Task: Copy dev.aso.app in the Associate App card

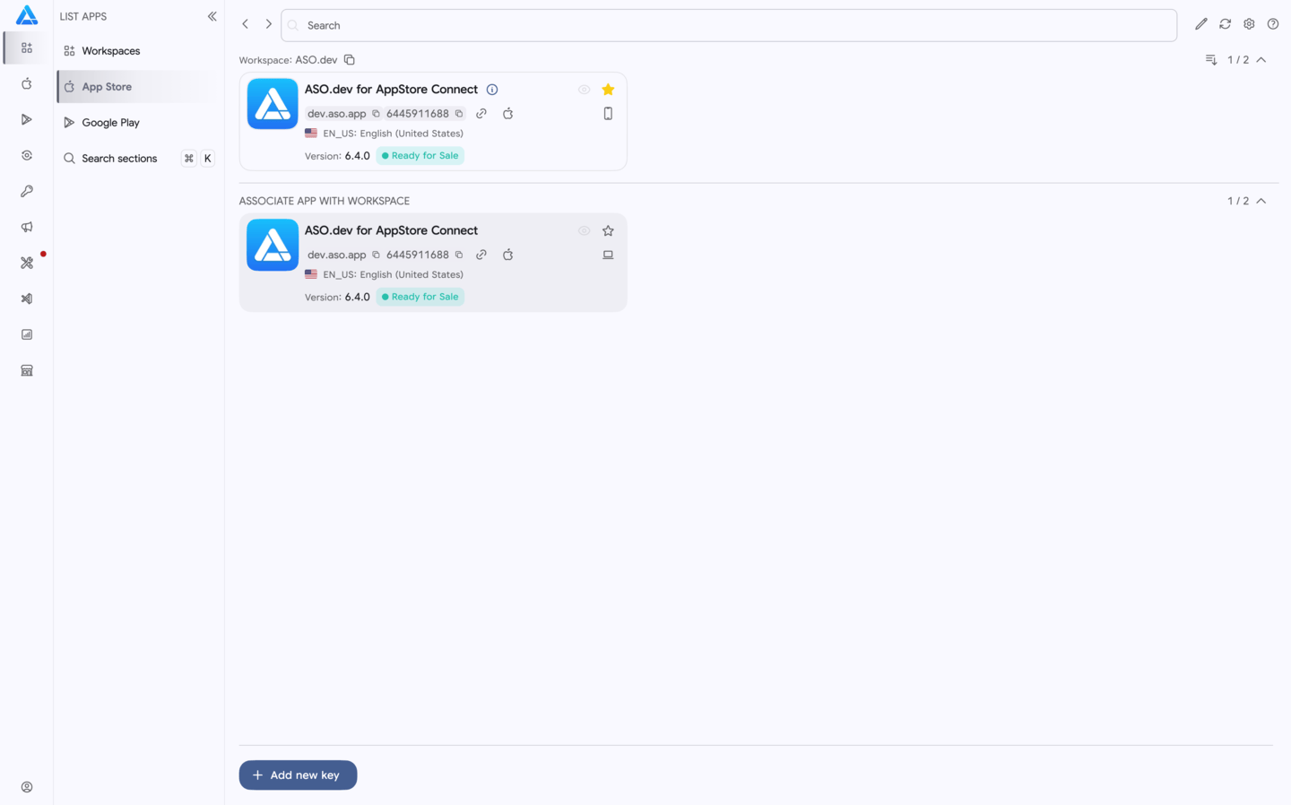Action: click(x=377, y=255)
